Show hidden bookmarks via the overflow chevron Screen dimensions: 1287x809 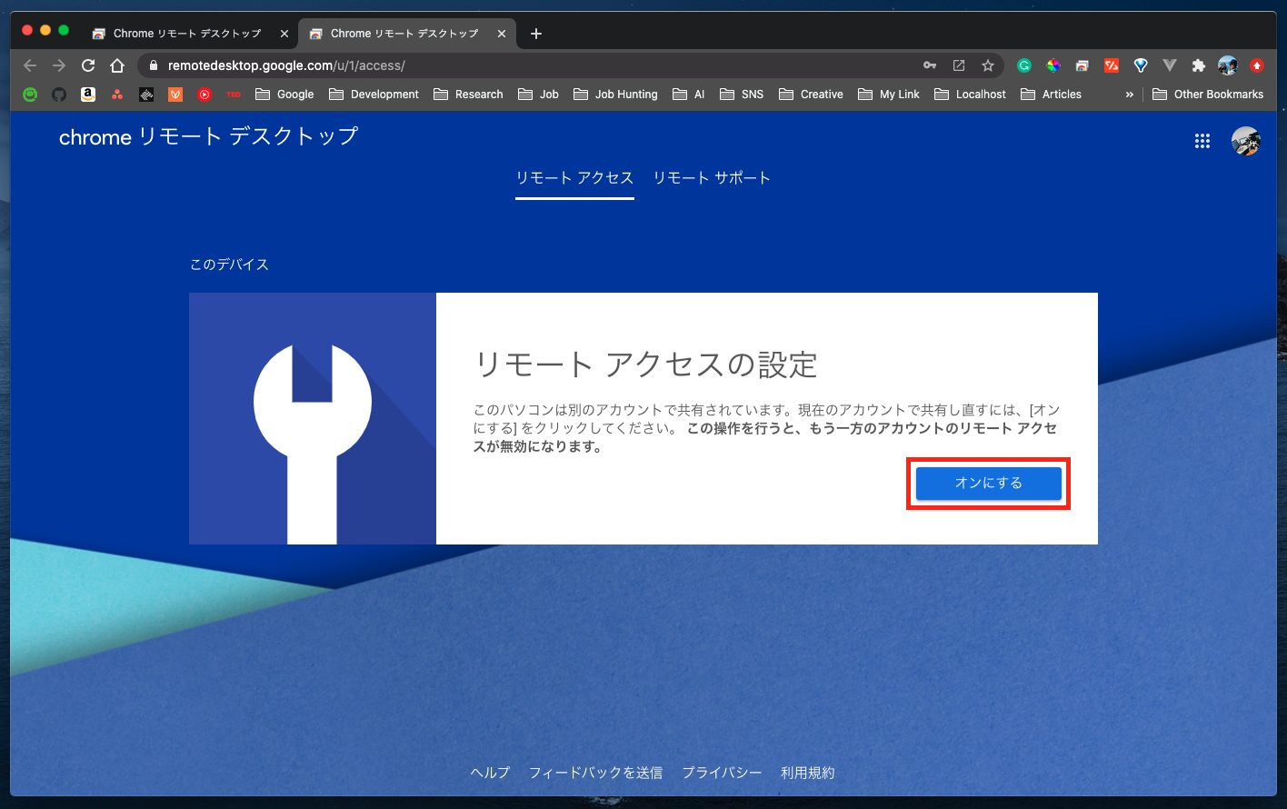pyautogui.click(x=1130, y=95)
